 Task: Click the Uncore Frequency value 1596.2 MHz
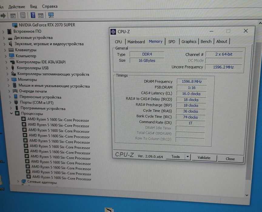[x=223, y=67]
